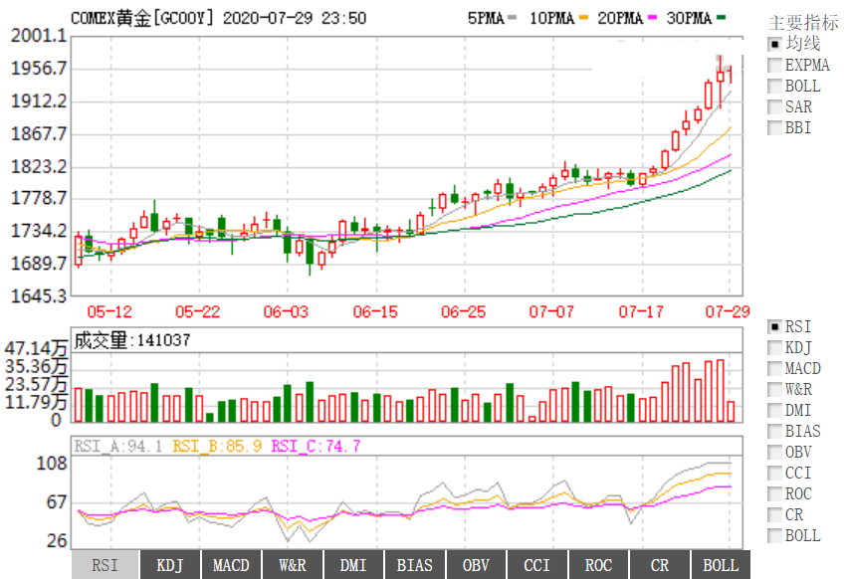
Task: Choose BBI in the main indicator list
Action: pos(774,127)
